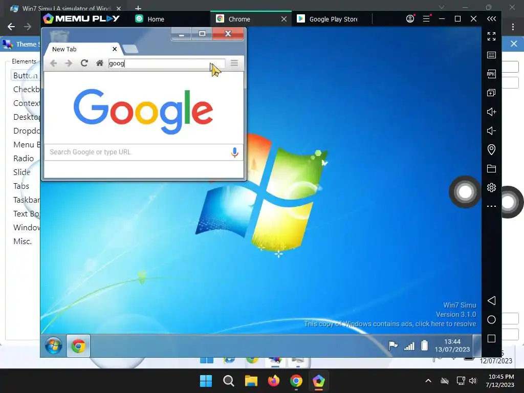Decrease the MEmu volume
The width and height of the screenshot is (524, 393).
point(491,130)
